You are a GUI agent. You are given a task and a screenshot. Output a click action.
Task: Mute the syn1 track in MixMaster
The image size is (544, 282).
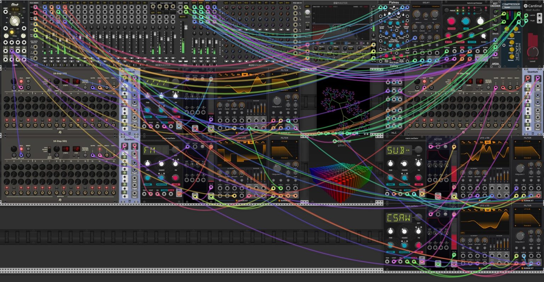pos(45,58)
